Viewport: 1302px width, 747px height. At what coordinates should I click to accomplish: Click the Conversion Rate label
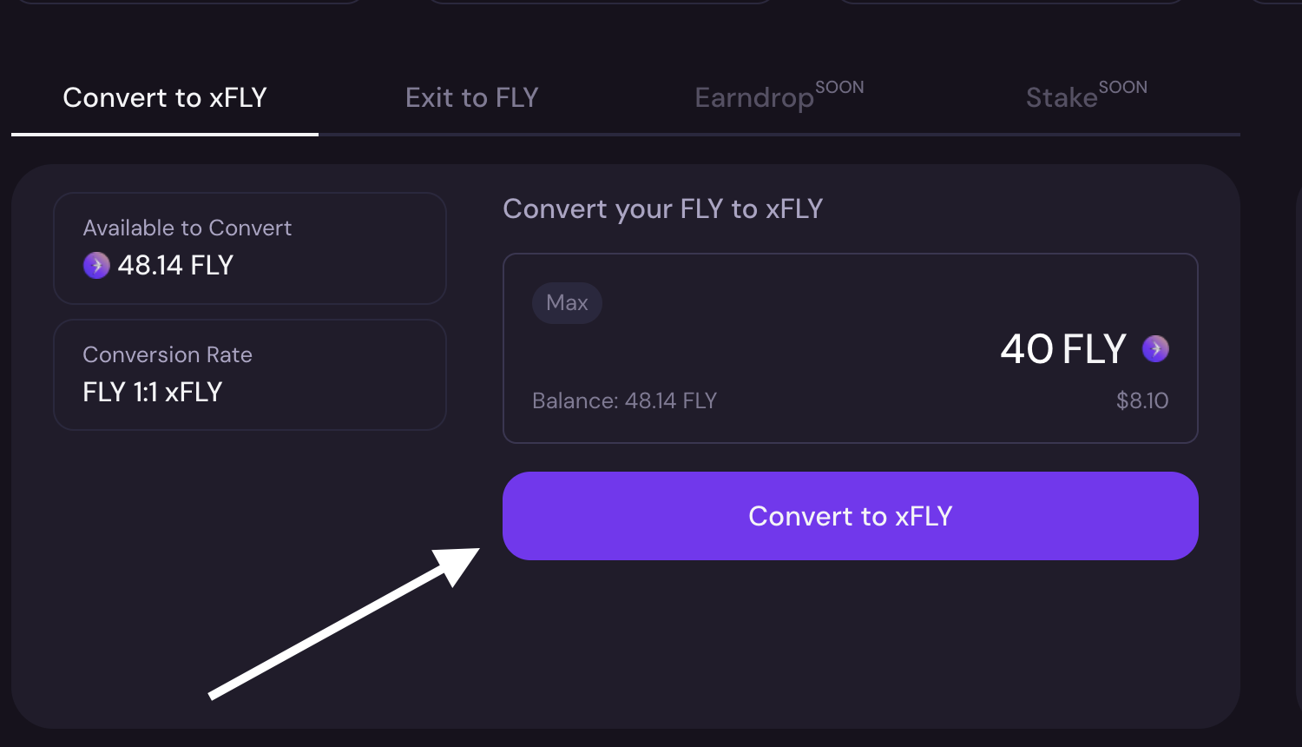pos(168,354)
